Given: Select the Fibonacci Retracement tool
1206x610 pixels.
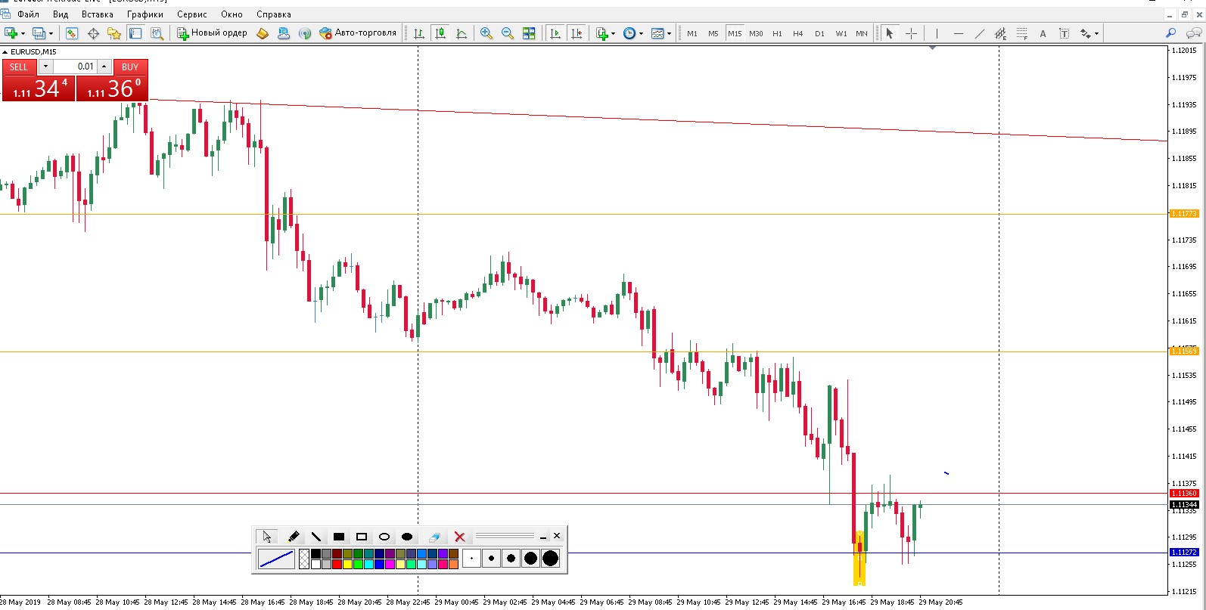Looking at the screenshot, I should [x=1022, y=33].
